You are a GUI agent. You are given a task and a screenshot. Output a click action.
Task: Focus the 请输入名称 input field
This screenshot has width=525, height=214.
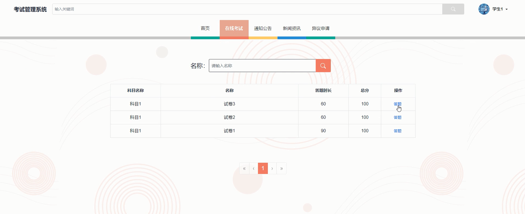(x=262, y=66)
